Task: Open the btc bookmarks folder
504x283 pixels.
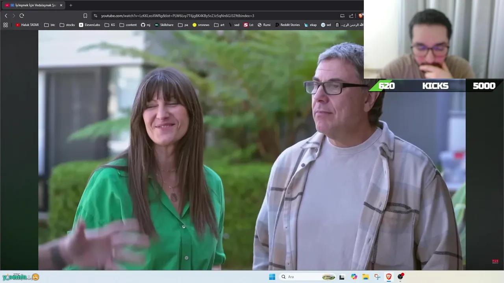Action: click(50, 25)
